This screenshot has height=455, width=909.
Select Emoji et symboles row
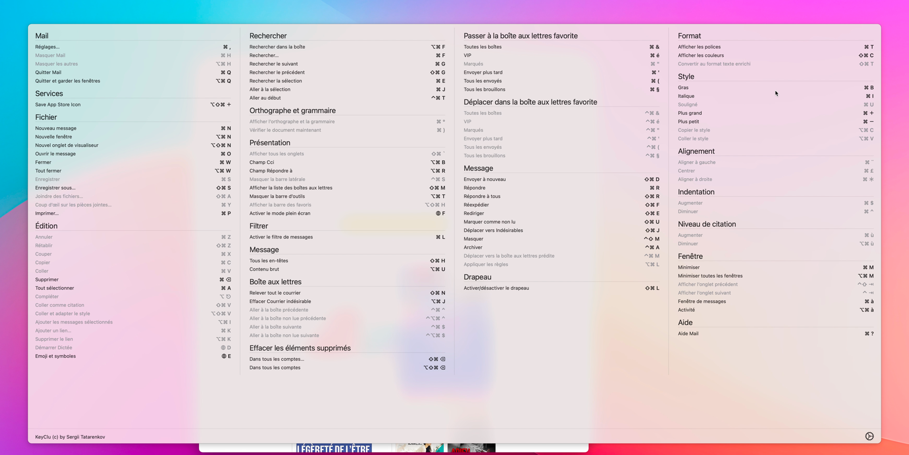[133, 356]
